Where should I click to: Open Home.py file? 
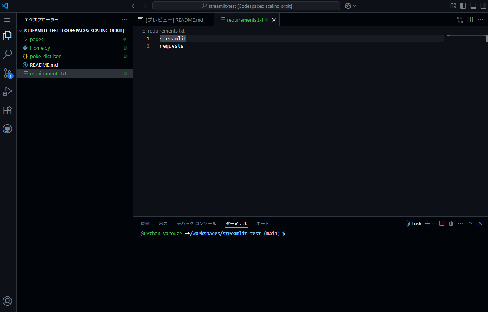[x=75, y=48]
